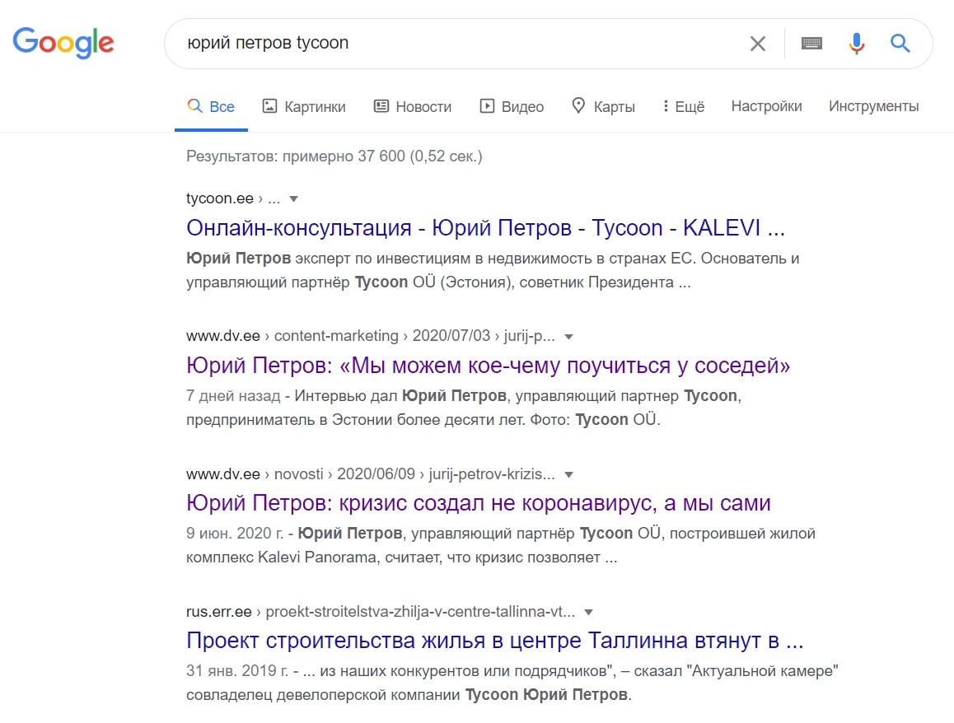Expand dropdown arrow next to rus.err.ee URL
This screenshot has height=723, width=954.
[588, 613]
